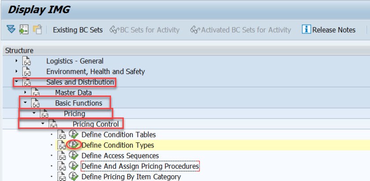
Task: Expand the Master Data node
Action: pyautogui.click(x=26, y=92)
